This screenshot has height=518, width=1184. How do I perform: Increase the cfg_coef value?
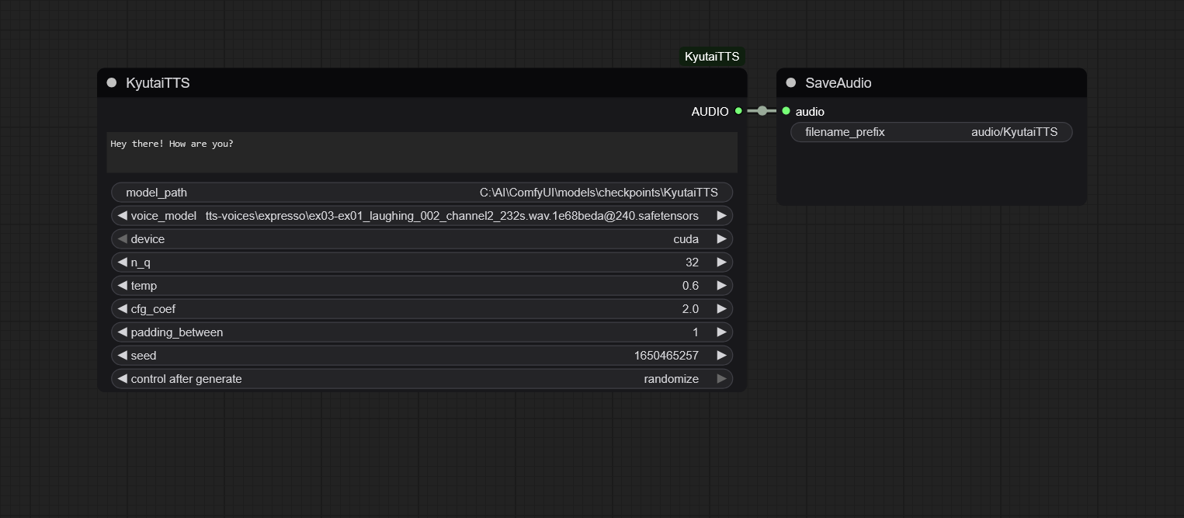click(721, 309)
